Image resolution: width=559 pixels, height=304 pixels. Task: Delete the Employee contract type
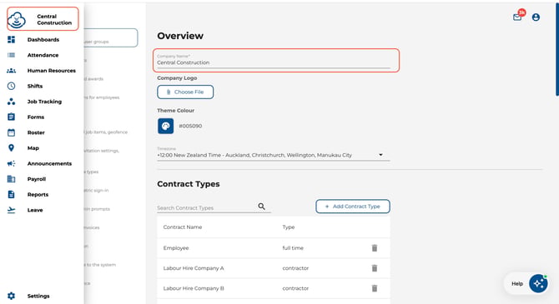375,247
